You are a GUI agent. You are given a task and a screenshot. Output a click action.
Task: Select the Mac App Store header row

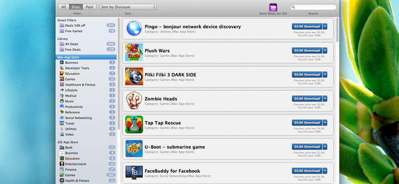tap(86, 57)
